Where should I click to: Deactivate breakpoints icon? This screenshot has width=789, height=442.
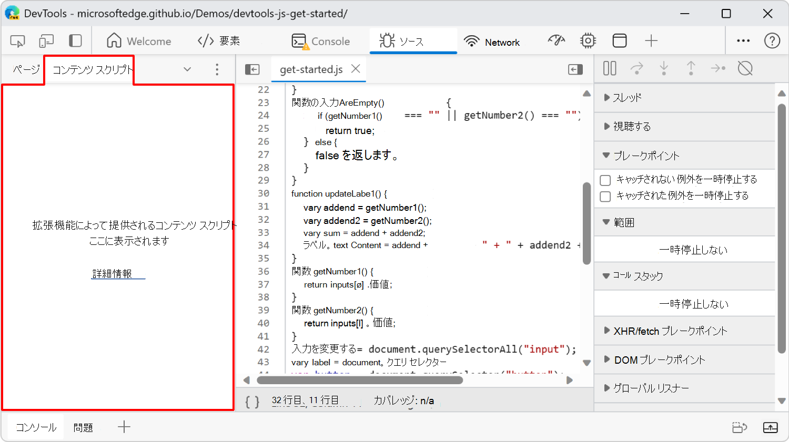click(745, 68)
